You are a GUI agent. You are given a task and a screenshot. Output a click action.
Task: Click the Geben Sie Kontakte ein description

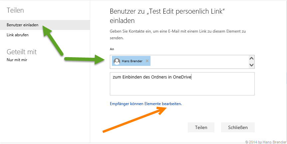178,34
